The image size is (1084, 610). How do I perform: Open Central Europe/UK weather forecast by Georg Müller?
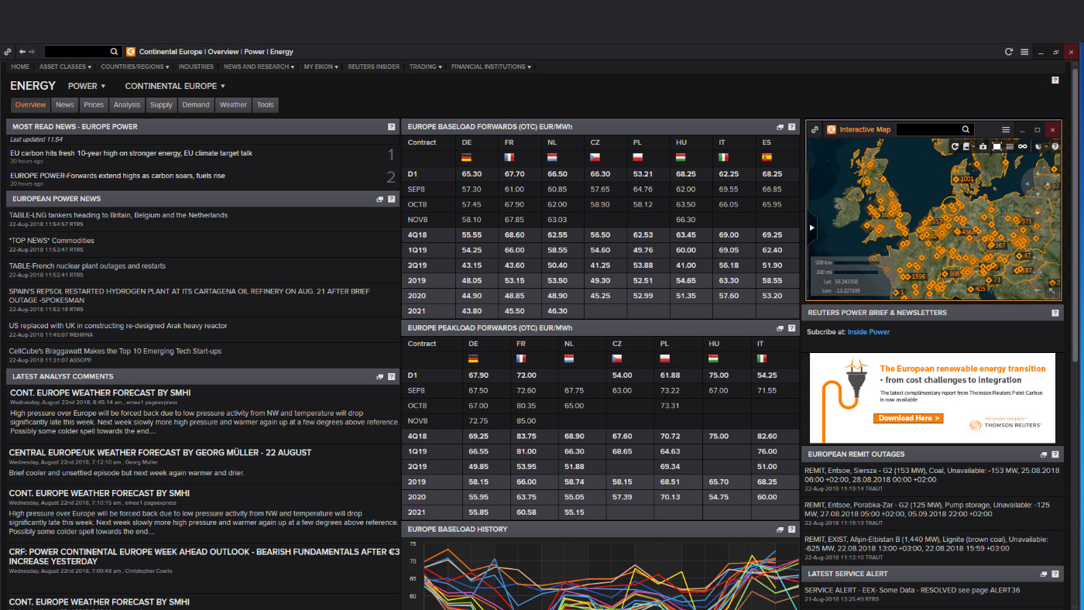160,453
